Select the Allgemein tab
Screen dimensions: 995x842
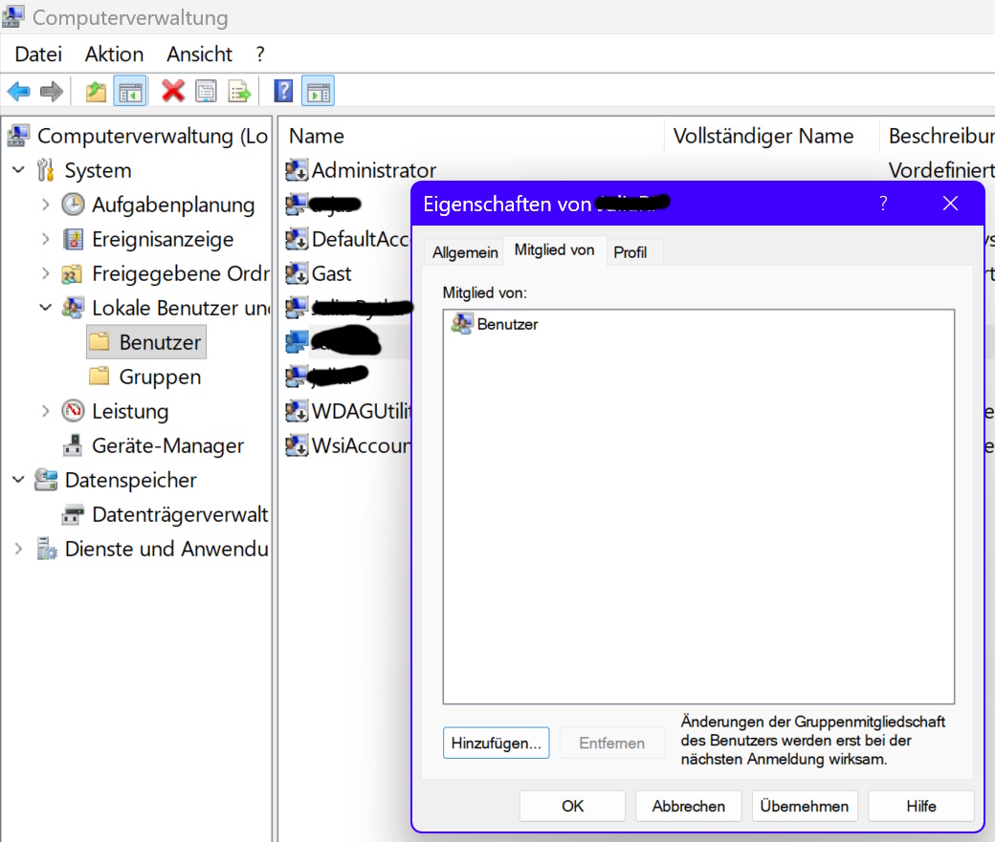click(x=464, y=251)
